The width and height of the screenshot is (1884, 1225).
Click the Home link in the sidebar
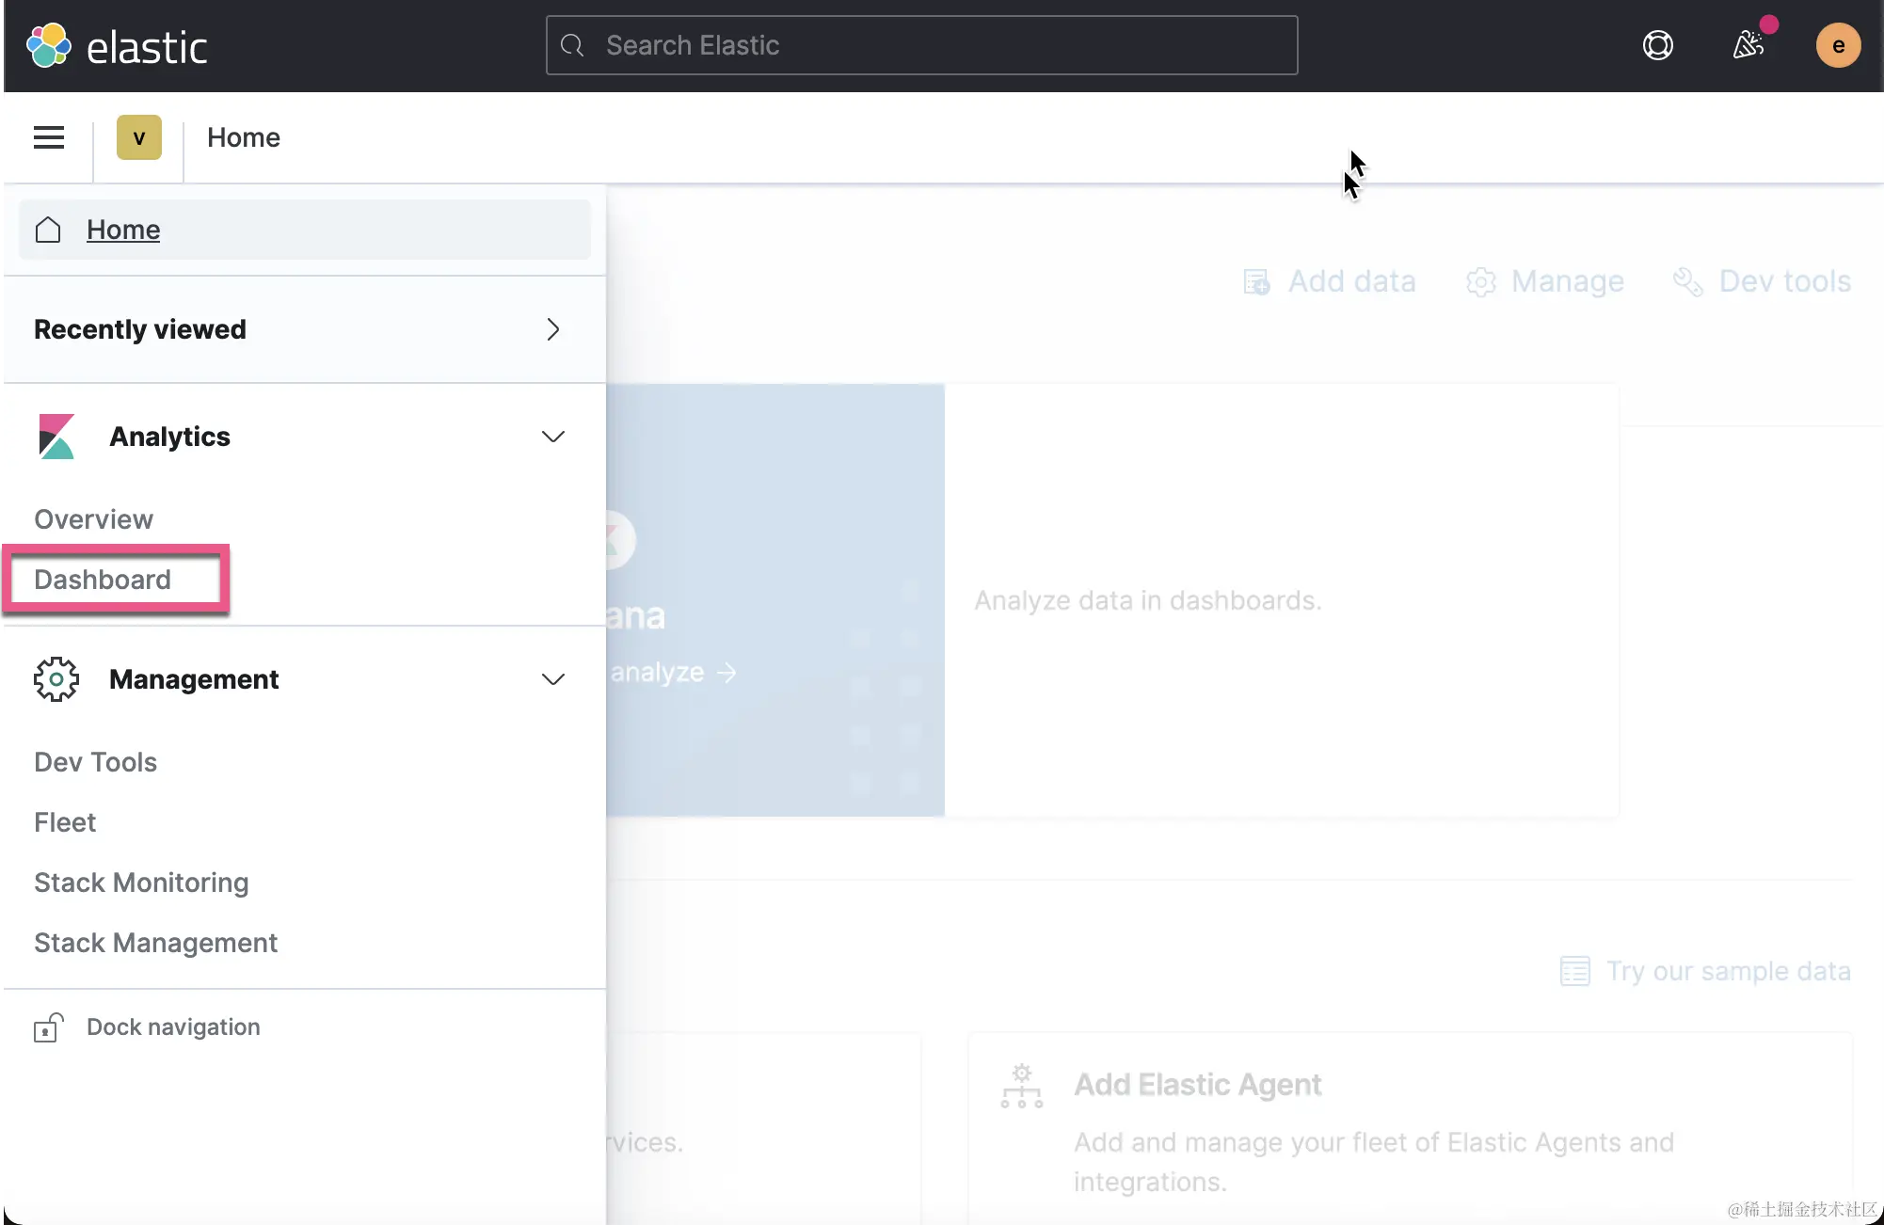coord(123,230)
